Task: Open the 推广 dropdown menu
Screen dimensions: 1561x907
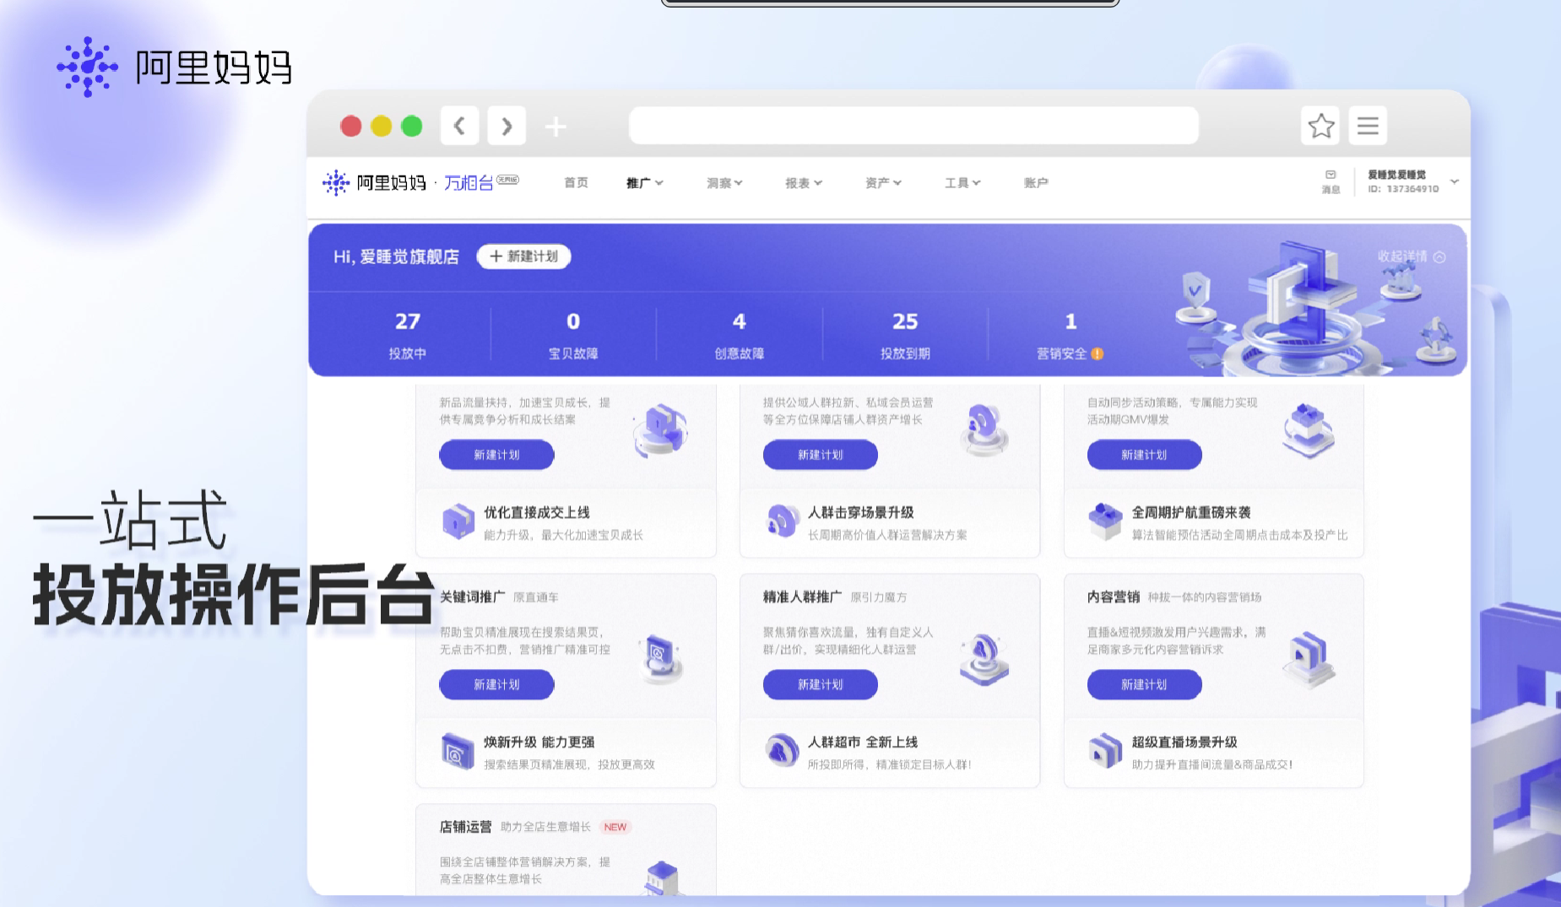Action: click(x=644, y=182)
